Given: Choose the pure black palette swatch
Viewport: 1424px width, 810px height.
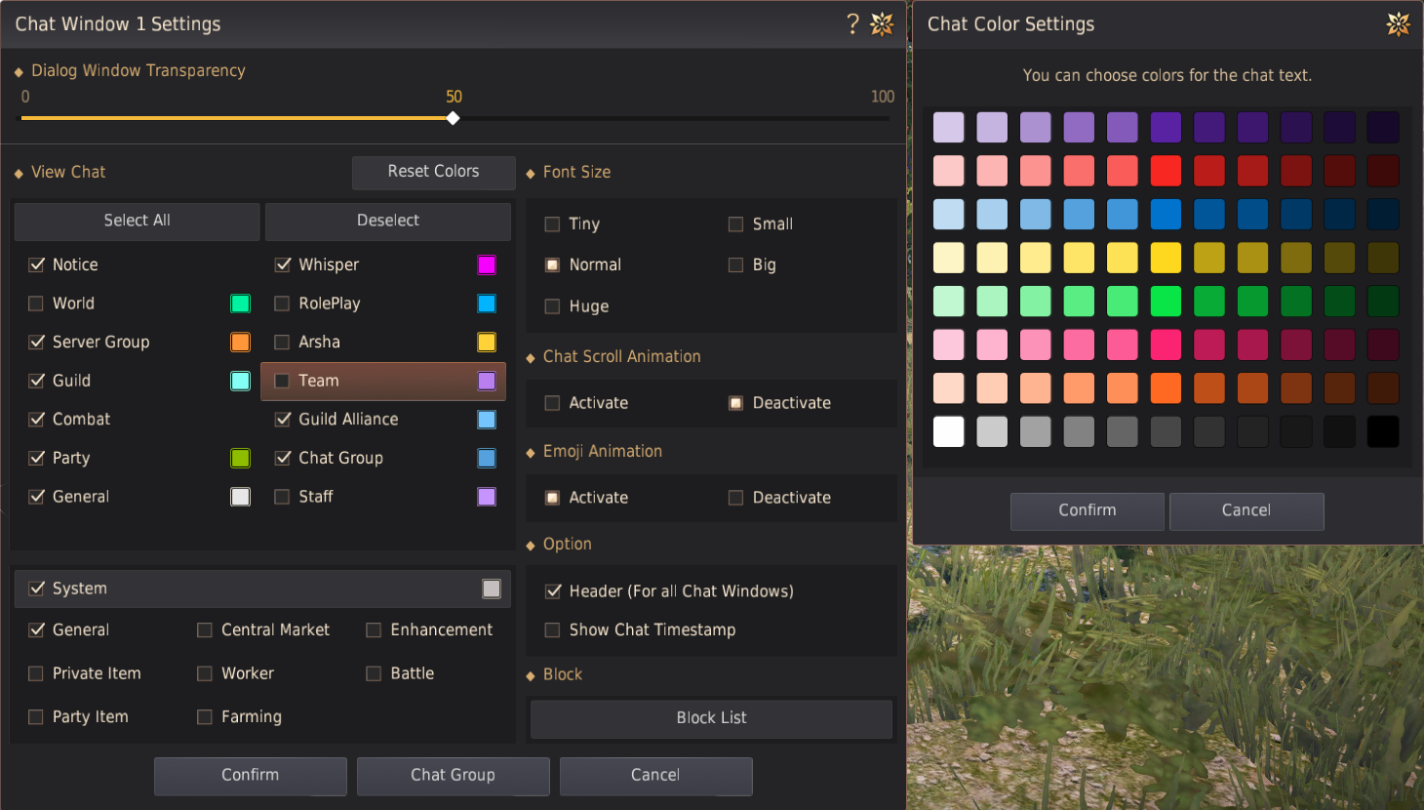Looking at the screenshot, I should [x=1383, y=431].
